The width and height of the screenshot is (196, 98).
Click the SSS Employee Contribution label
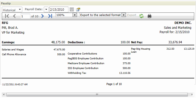point(83,68)
